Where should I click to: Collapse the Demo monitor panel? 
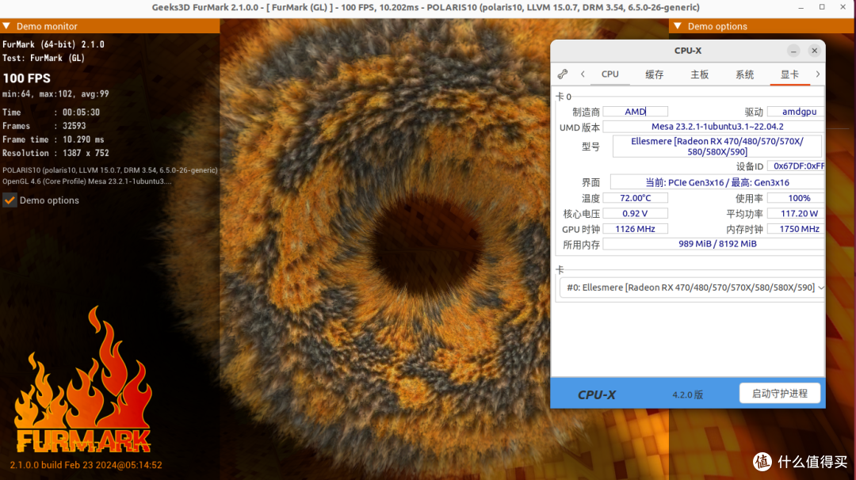(x=6, y=26)
